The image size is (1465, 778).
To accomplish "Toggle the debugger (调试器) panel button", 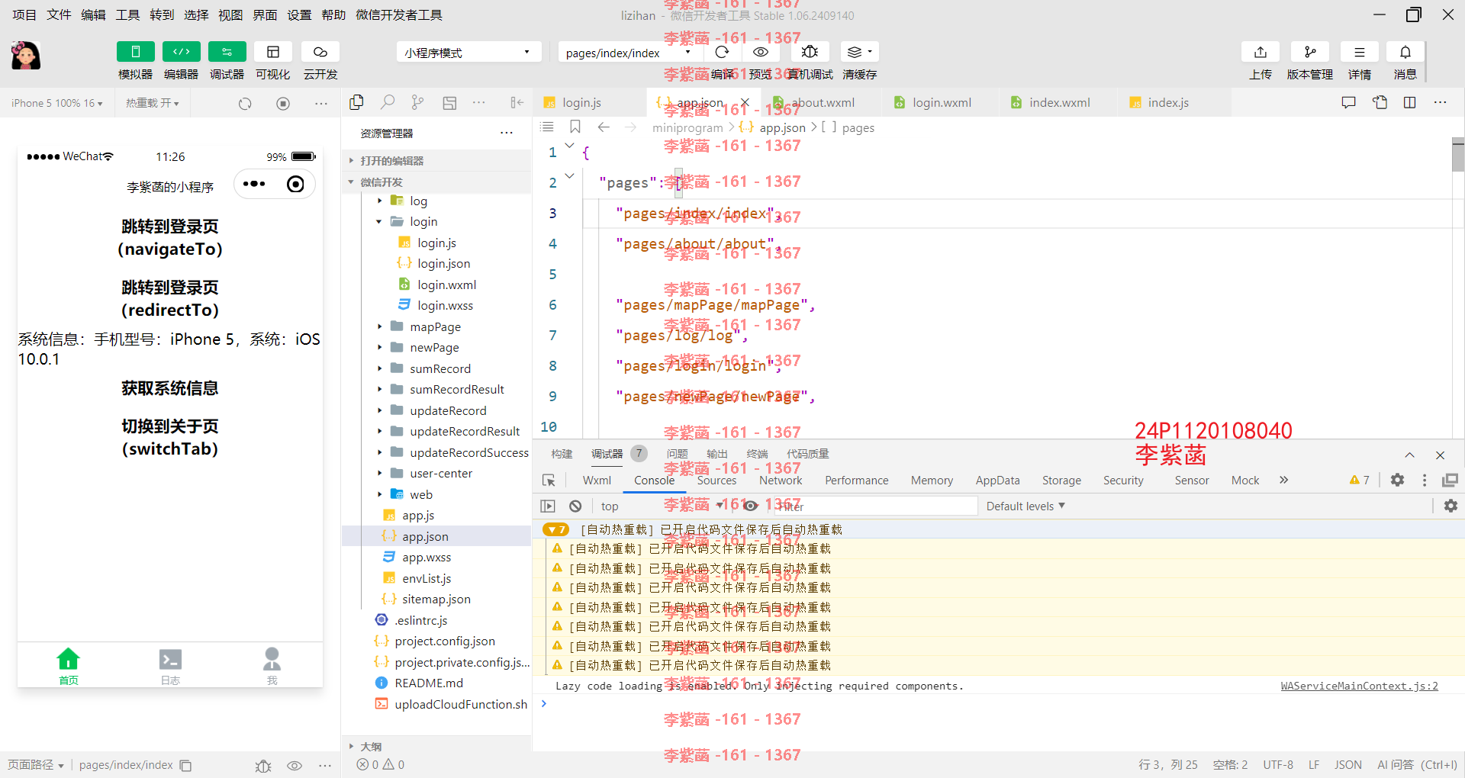I will click(x=227, y=52).
